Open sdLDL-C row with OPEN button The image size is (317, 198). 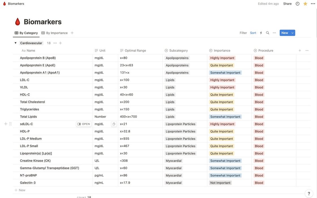pyautogui.click(x=84, y=124)
